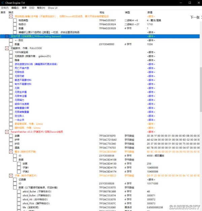Image resolution: width=202 pixels, height=211 pixels.
Task: Tick the 子弹1 row checkbox
Action: coord(19,168)
